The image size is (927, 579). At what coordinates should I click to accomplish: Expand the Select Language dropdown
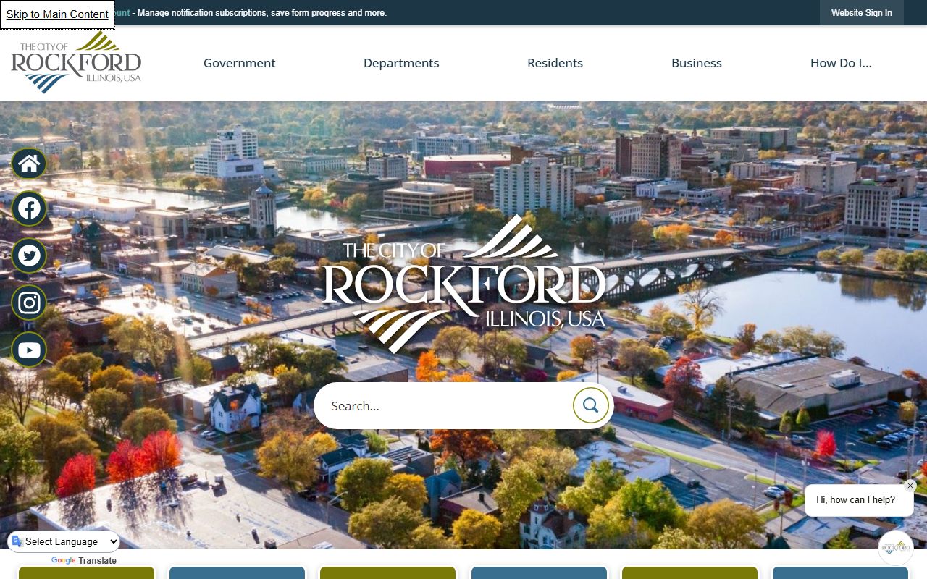pyautogui.click(x=64, y=541)
